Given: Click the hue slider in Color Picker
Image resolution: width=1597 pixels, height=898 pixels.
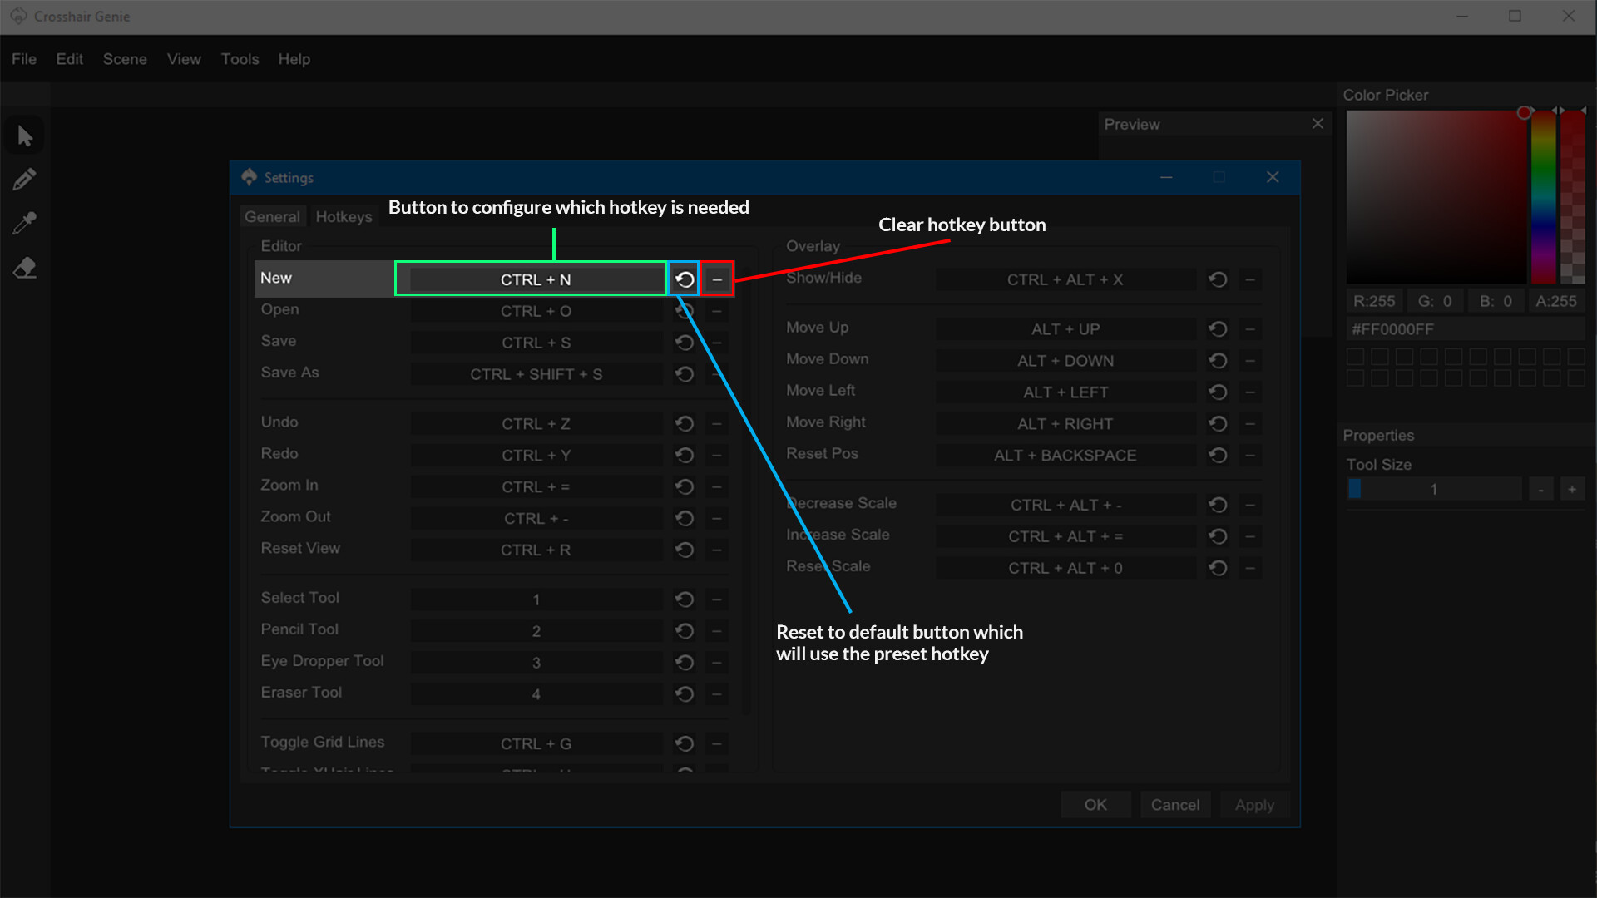Looking at the screenshot, I should coord(1544,198).
